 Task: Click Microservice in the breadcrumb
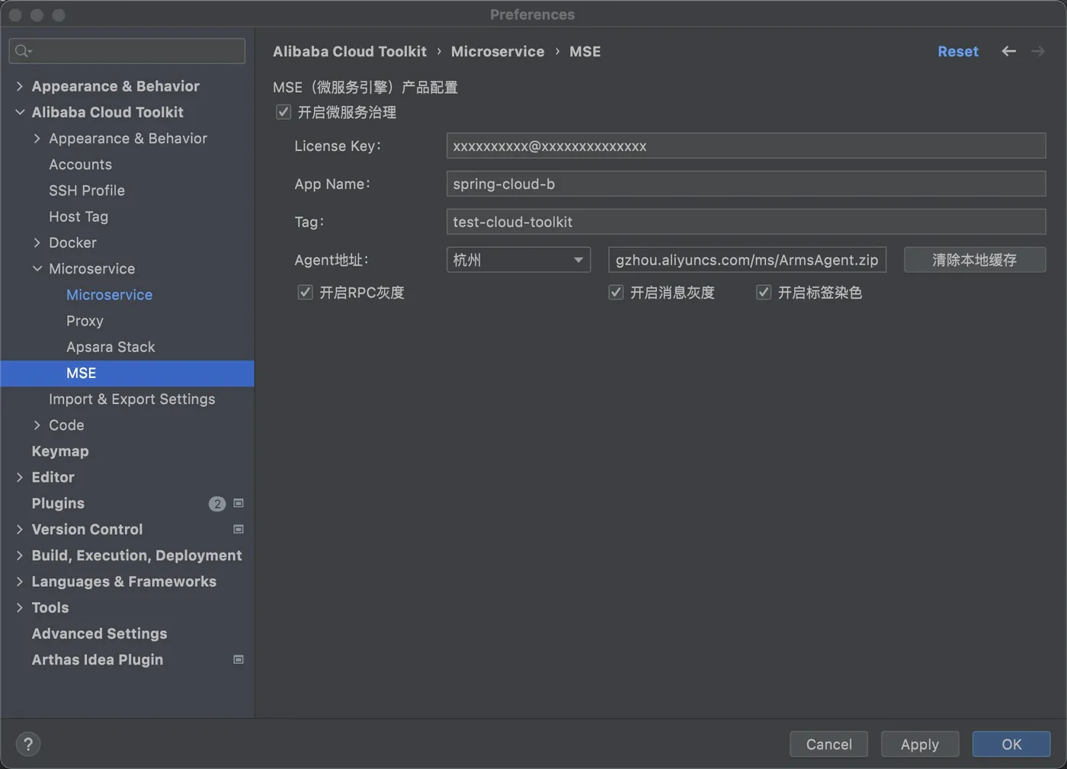pos(498,51)
